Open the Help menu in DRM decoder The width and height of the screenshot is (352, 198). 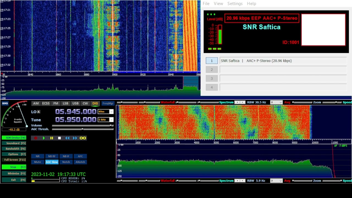pos(251,4)
